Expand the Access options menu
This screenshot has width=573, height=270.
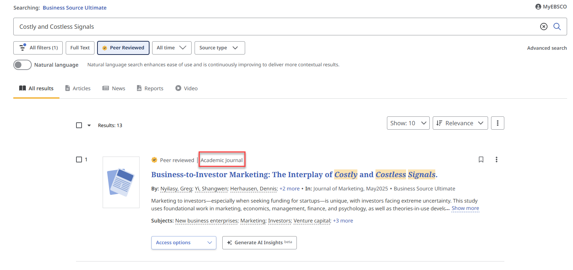pos(183,242)
